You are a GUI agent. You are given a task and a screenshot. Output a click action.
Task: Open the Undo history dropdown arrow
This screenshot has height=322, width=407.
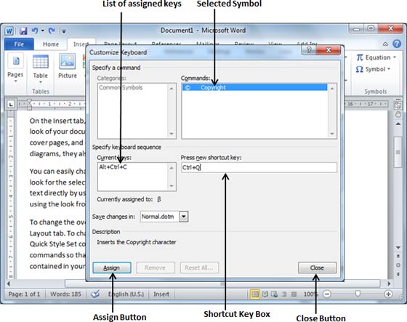pos(43,31)
